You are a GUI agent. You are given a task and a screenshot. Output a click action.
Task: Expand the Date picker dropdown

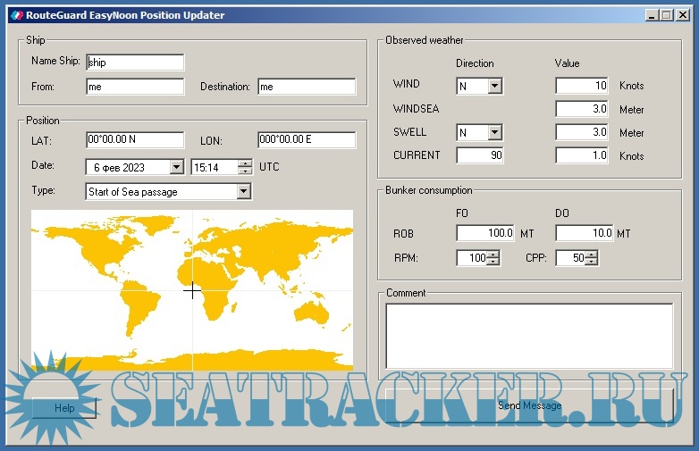tap(176, 167)
